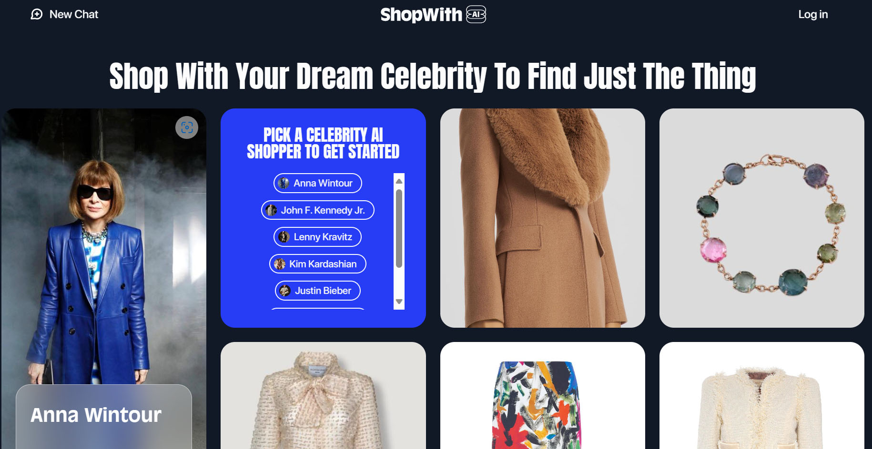Image resolution: width=872 pixels, height=449 pixels.
Task: Open the cream bow blouse product
Action: (x=323, y=396)
